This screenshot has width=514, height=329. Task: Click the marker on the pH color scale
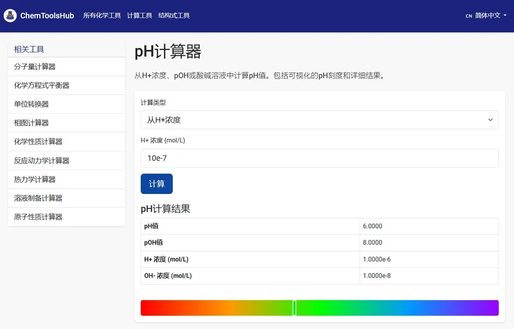[x=294, y=308]
